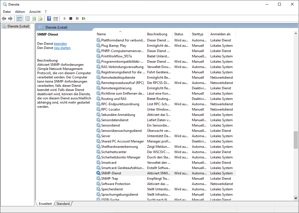Restart the service using the toolbar icon
299x213 pixels.
click(x=84, y=18)
